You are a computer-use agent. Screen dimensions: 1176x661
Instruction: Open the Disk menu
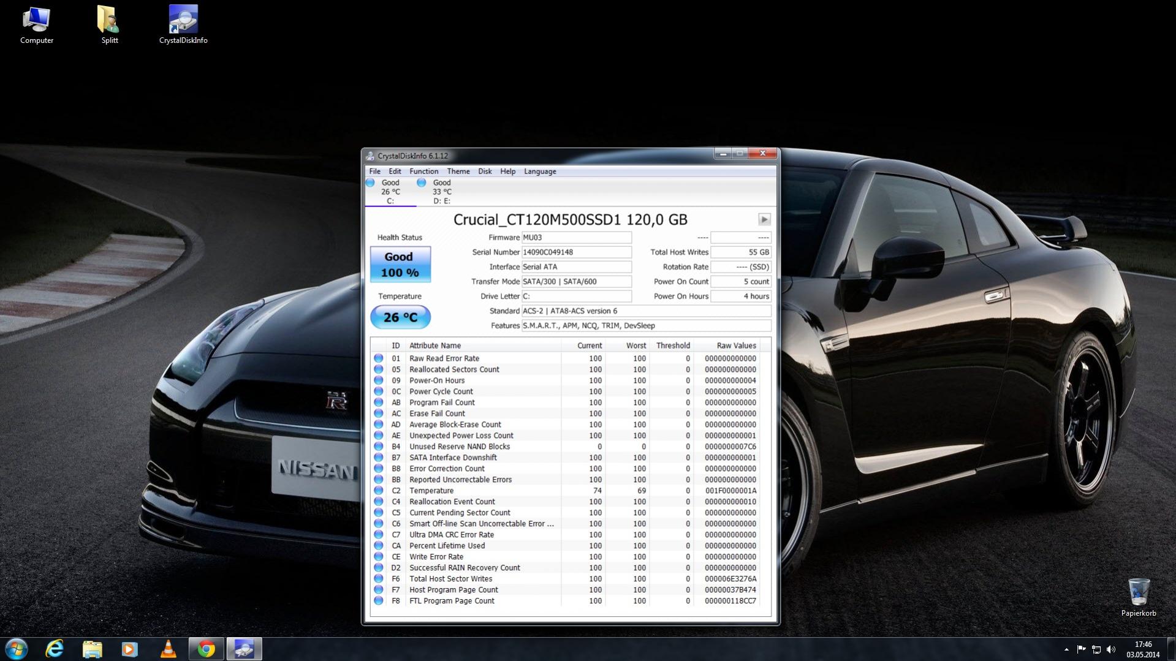coord(485,172)
